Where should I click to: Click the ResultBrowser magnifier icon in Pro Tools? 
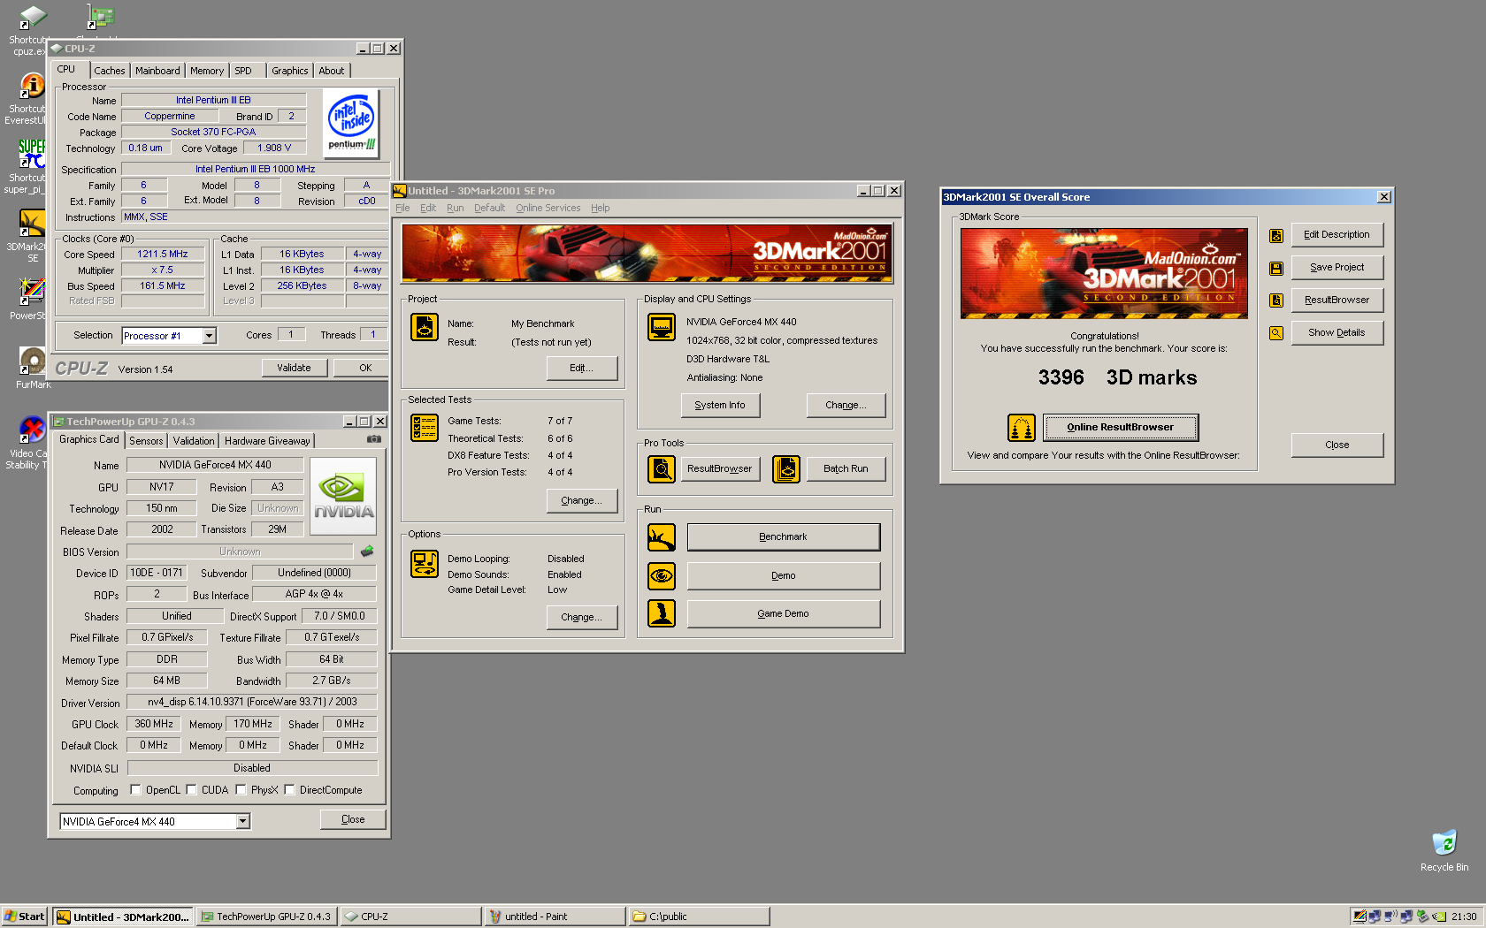[x=662, y=469]
